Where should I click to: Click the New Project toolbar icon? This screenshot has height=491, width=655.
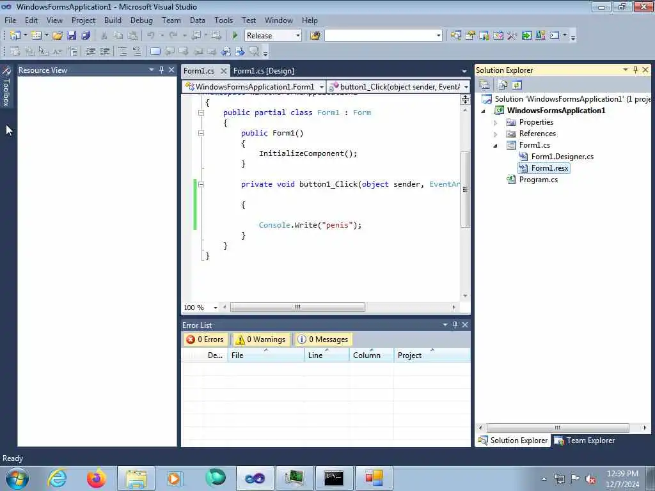tap(15, 36)
